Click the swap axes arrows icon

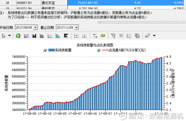[95, 36]
